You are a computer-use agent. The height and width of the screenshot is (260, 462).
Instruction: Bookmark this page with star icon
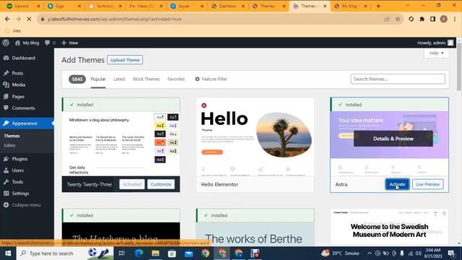click(x=398, y=19)
